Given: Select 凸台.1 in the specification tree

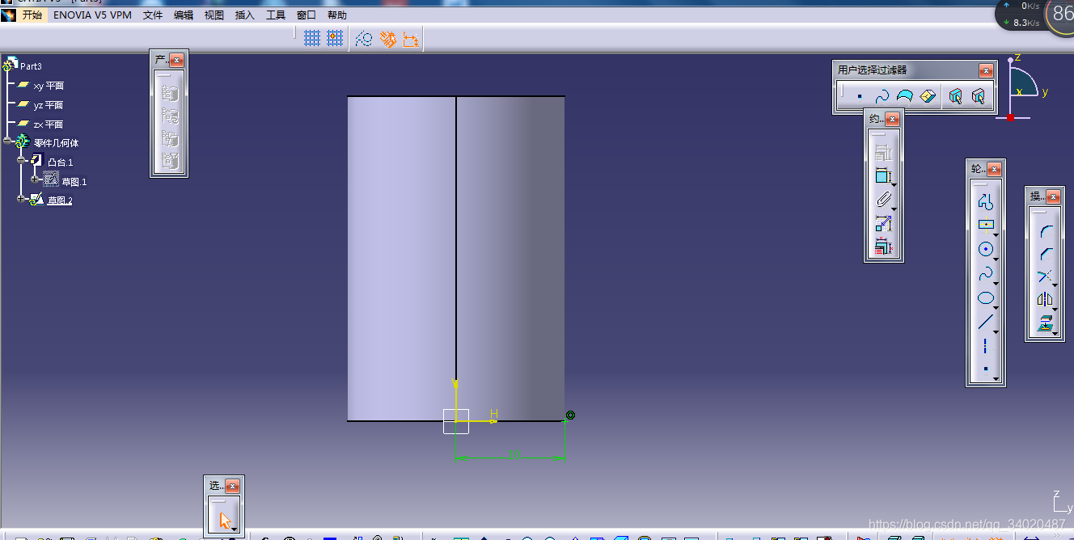Looking at the screenshot, I should click(60, 162).
